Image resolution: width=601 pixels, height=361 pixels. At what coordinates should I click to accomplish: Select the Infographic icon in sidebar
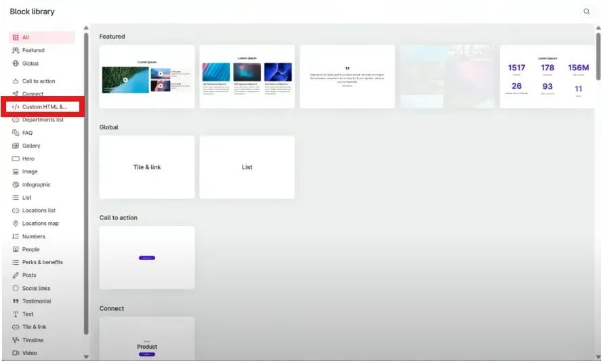tap(16, 185)
